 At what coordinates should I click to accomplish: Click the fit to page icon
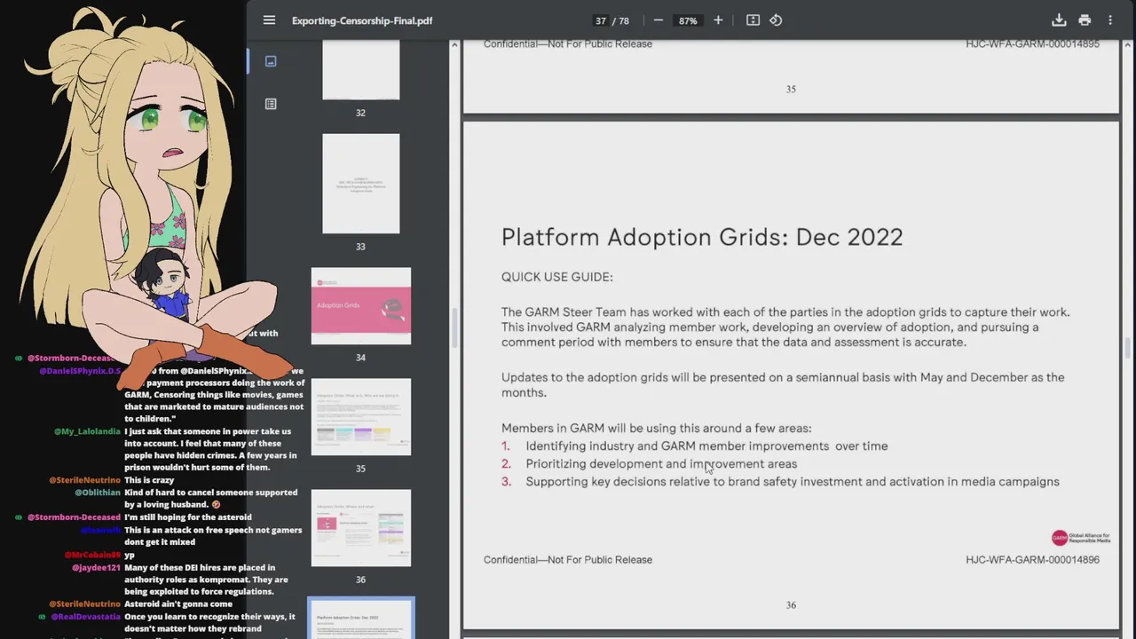(753, 20)
